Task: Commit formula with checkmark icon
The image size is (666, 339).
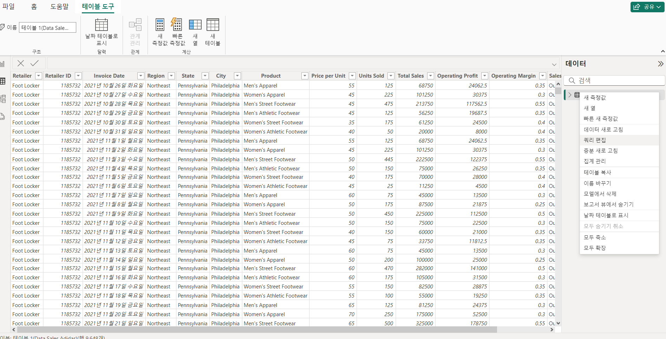Action: click(x=34, y=63)
